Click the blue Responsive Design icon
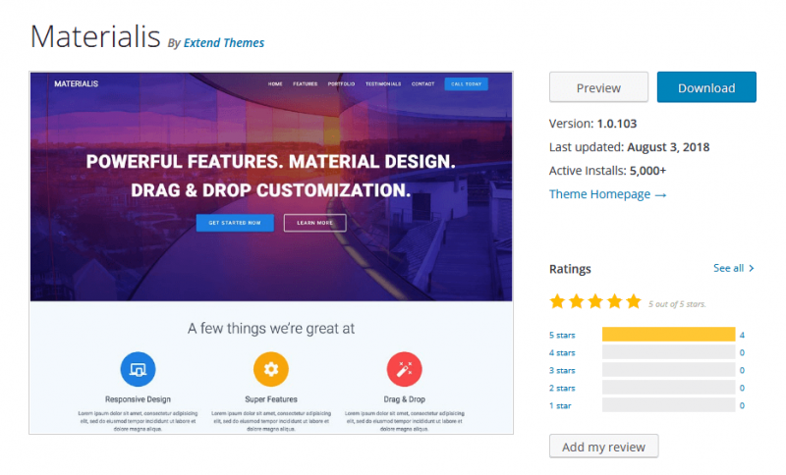Screen dimensions: 786x475 coord(138,369)
